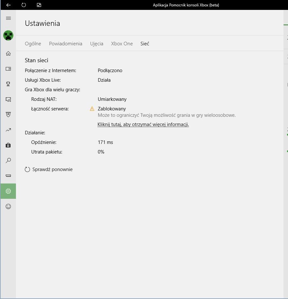Open the Trending arrow icon

click(8, 130)
